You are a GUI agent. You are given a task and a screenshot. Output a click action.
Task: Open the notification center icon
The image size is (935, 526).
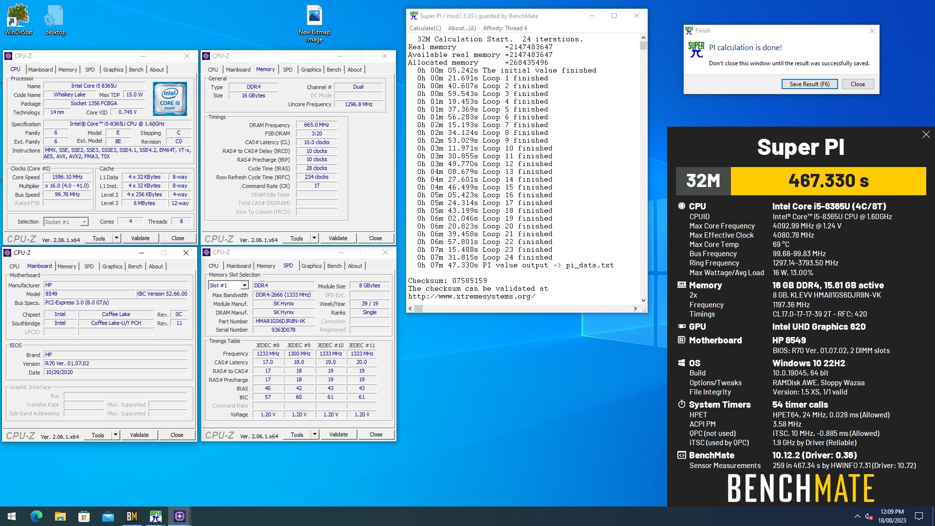[x=919, y=516]
